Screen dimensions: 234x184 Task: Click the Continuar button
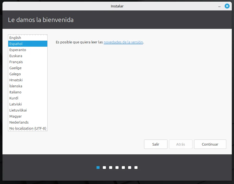tap(210, 144)
